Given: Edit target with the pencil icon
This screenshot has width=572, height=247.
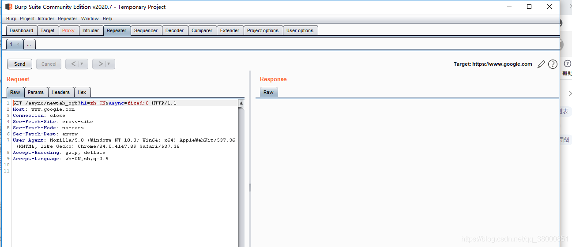Looking at the screenshot, I should tap(541, 64).
